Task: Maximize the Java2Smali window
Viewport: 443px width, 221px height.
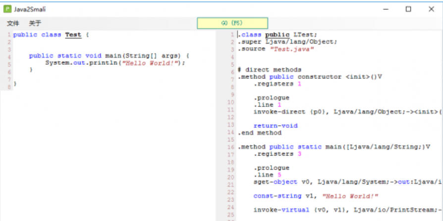Action: coord(408,9)
